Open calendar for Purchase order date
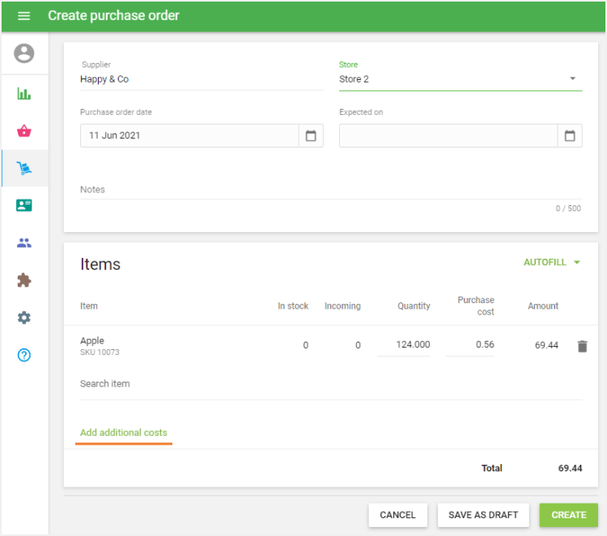 [311, 136]
